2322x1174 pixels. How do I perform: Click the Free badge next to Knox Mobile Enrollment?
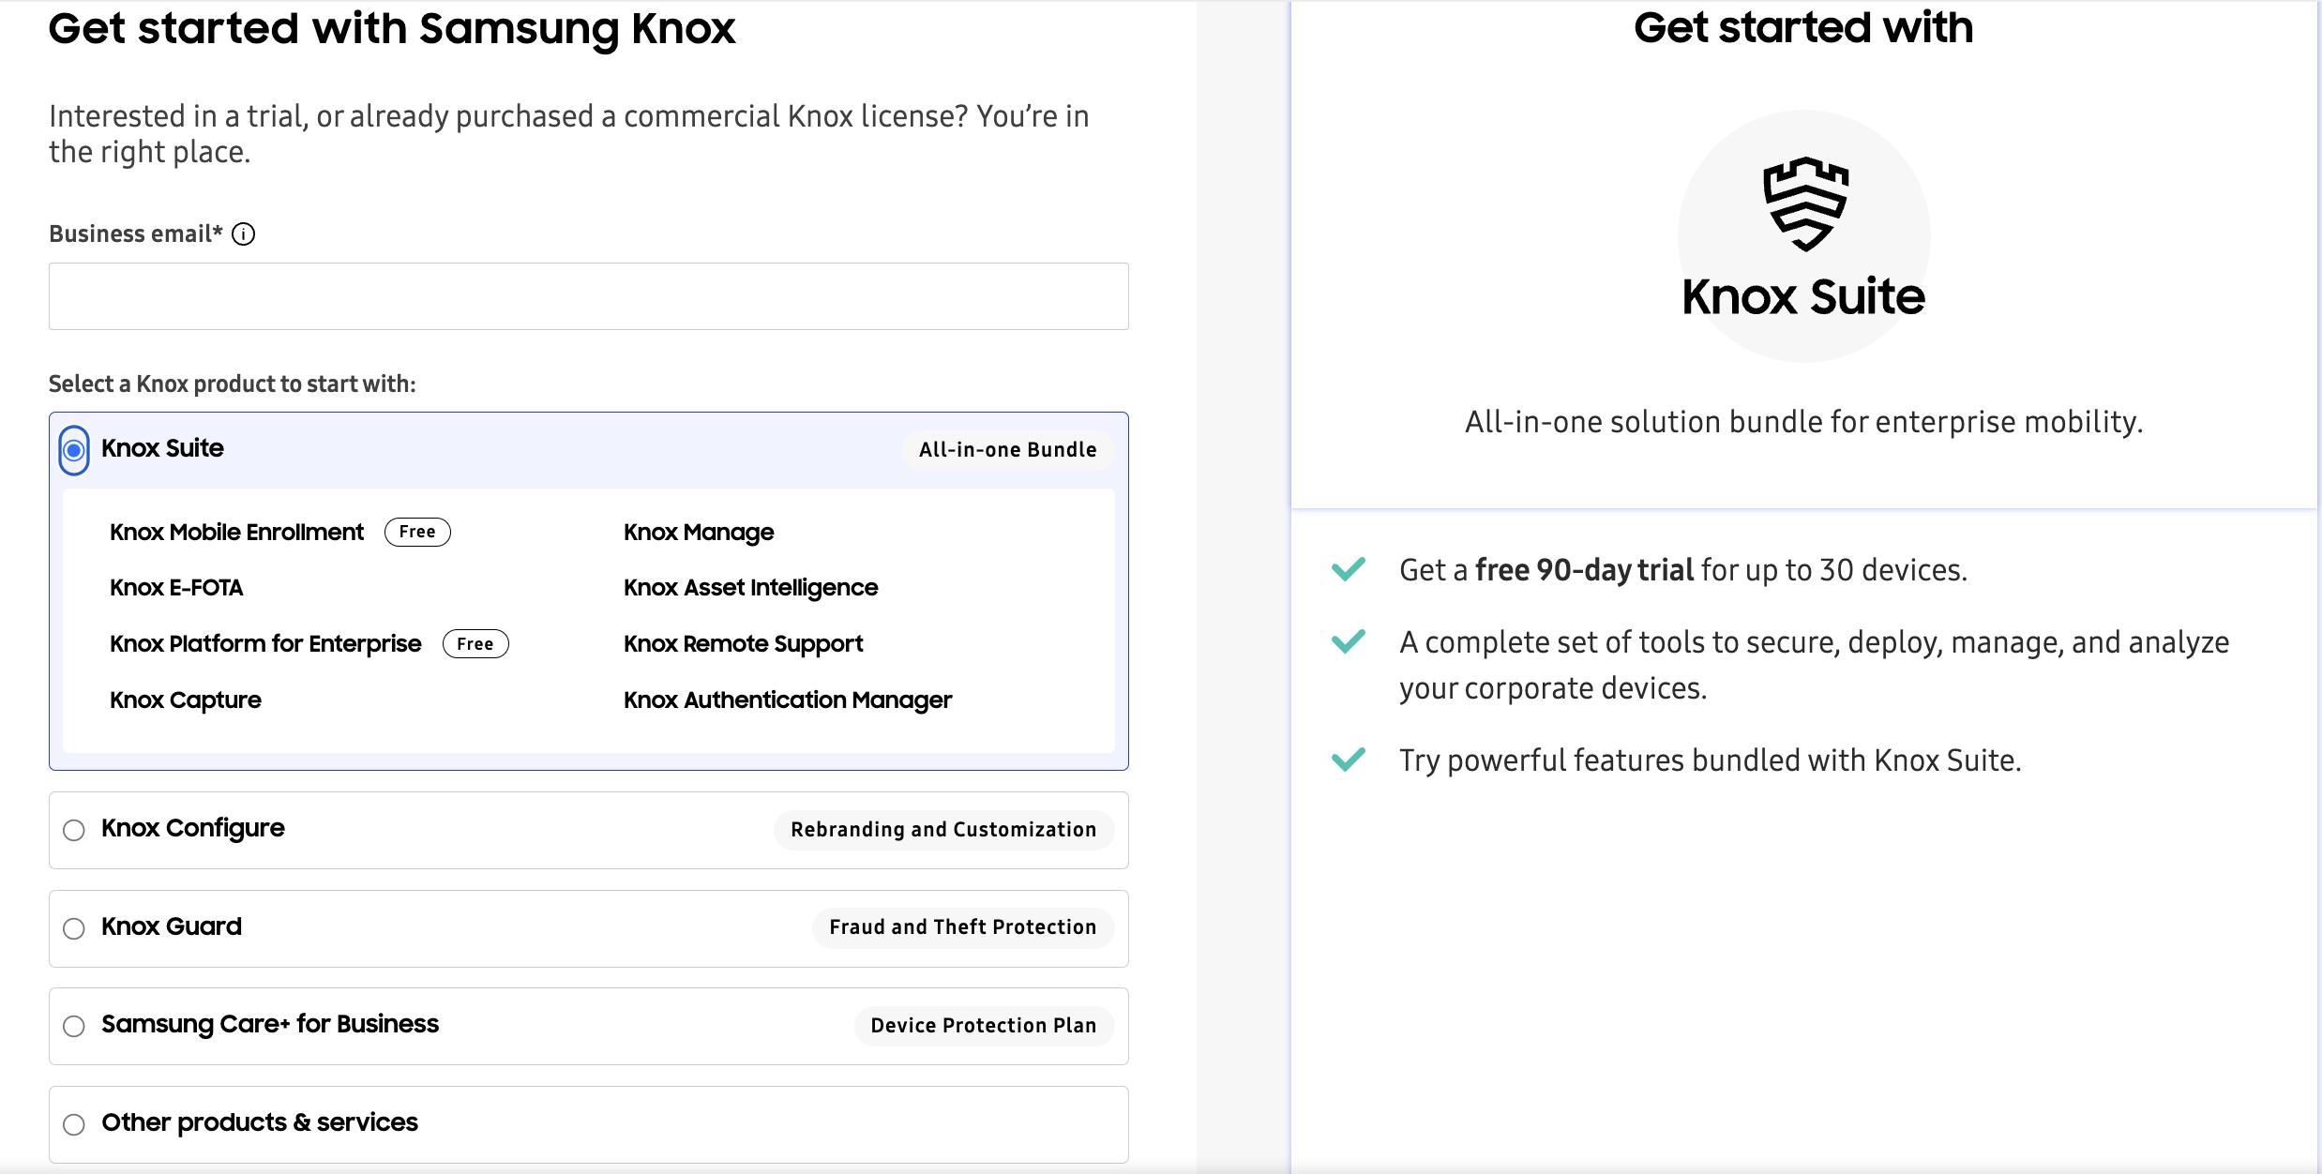pyautogui.click(x=417, y=532)
